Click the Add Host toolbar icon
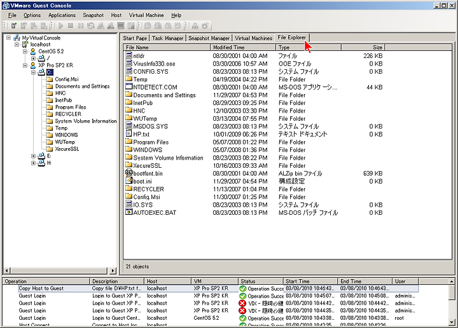 tap(14, 25)
